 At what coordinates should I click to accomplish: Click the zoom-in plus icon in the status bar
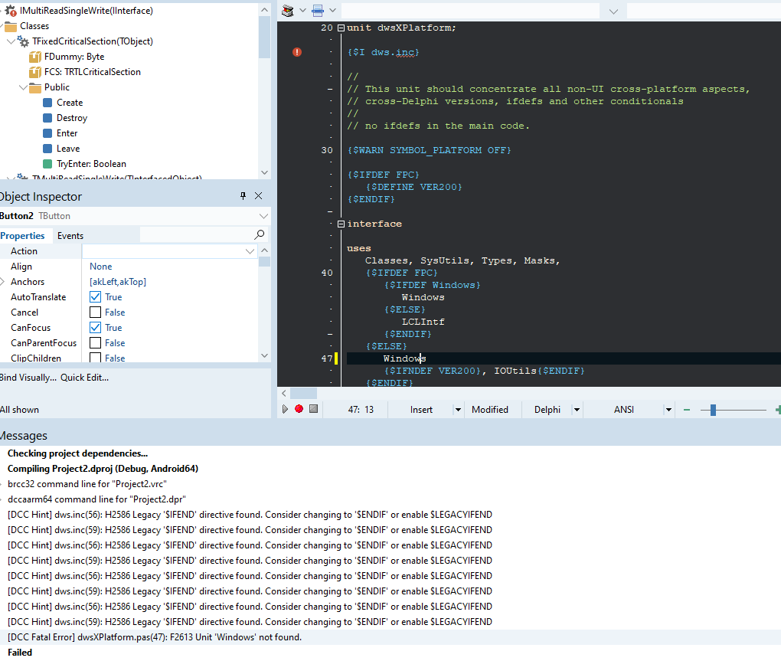(x=778, y=409)
